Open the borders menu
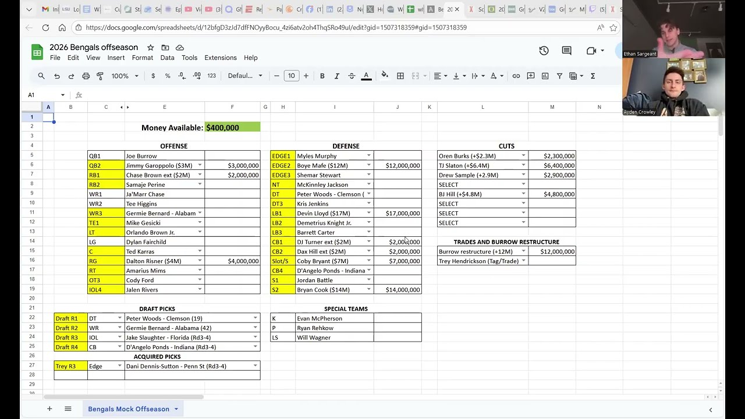 pos(400,76)
